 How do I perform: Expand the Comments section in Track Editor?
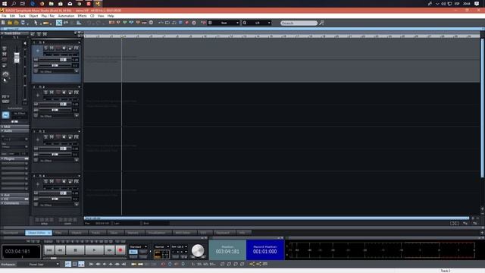point(14,203)
